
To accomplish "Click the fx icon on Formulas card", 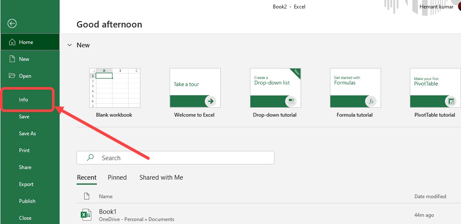I will 371,101.
